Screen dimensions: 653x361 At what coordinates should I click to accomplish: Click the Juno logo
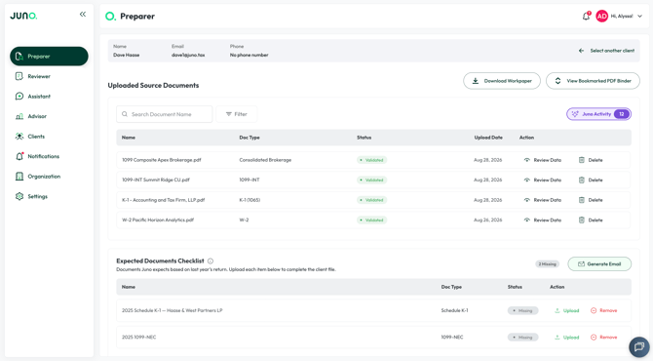(23, 16)
